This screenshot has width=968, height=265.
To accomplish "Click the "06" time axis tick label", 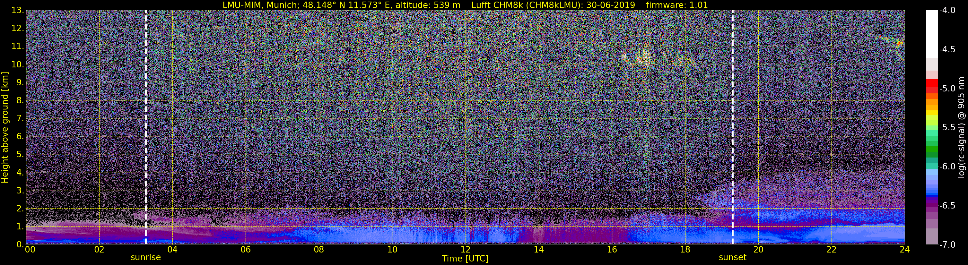I will click(245, 250).
